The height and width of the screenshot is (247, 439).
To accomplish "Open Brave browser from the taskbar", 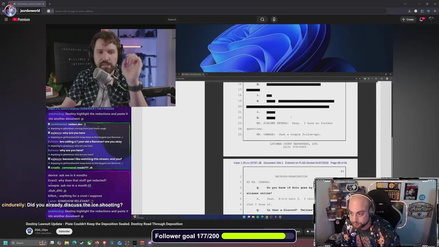I will (105, 243).
